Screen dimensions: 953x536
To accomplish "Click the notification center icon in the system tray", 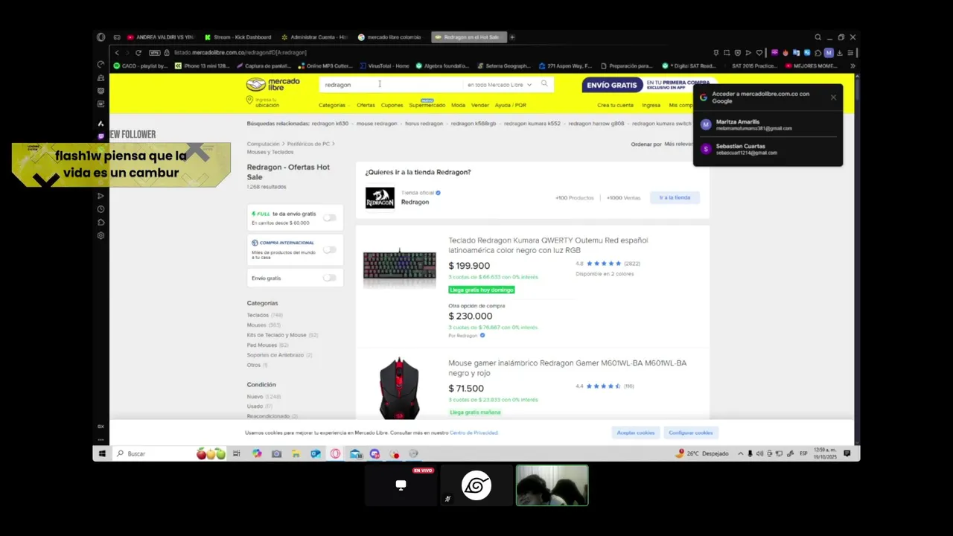I will tap(847, 453).
